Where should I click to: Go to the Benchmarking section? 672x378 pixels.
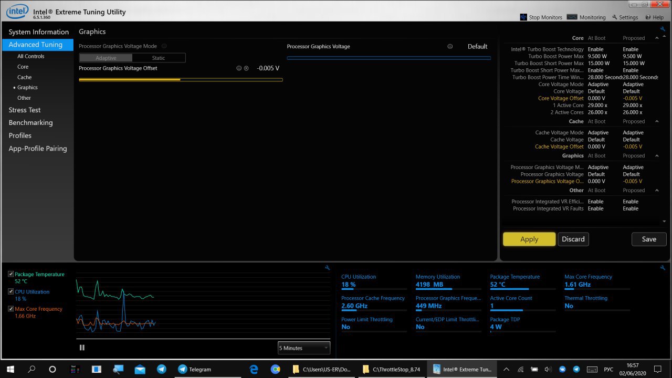pyautogui.click(x=30, y=122)
